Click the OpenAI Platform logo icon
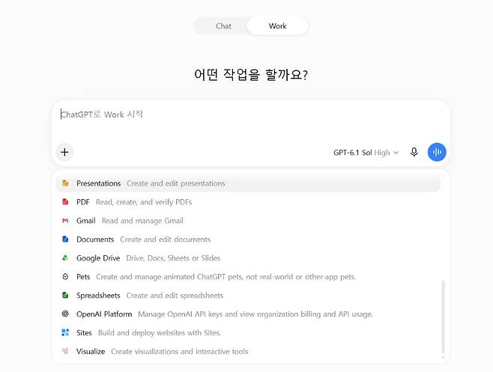This screenshot has width=493, height=372. (x=65, y=314)
